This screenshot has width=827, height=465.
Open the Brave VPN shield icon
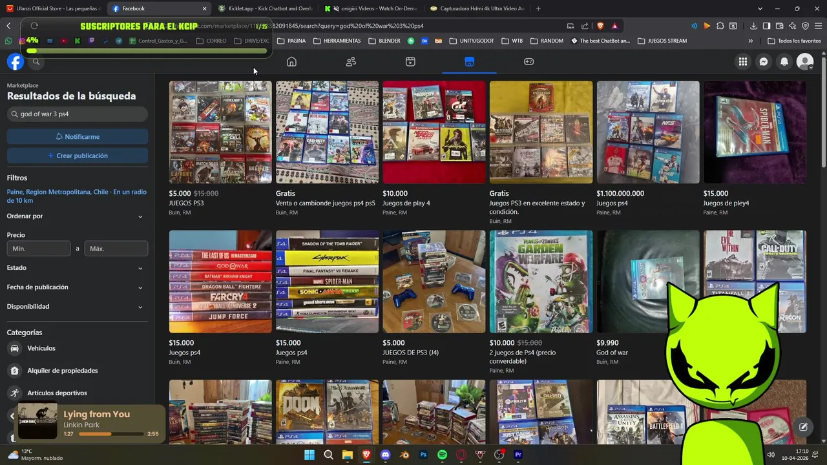coord(805,26)
